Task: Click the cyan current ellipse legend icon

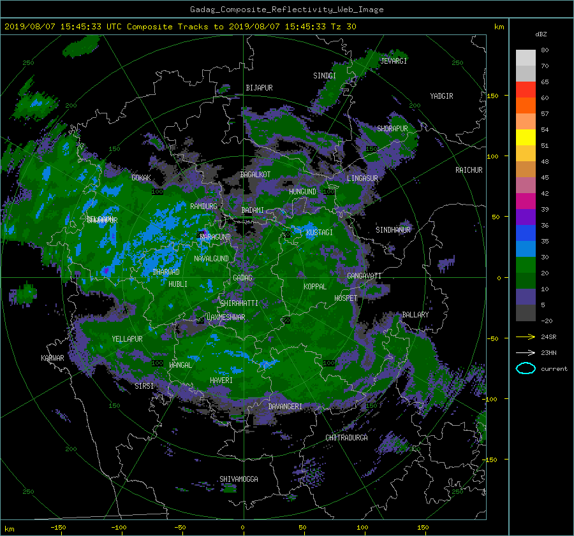Action: (526, 368)
